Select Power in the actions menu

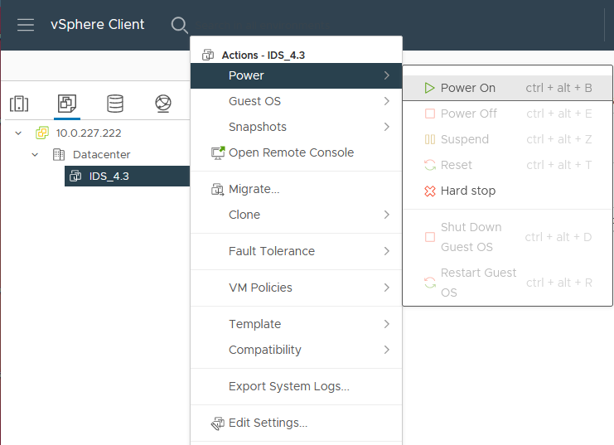[296, 75]
